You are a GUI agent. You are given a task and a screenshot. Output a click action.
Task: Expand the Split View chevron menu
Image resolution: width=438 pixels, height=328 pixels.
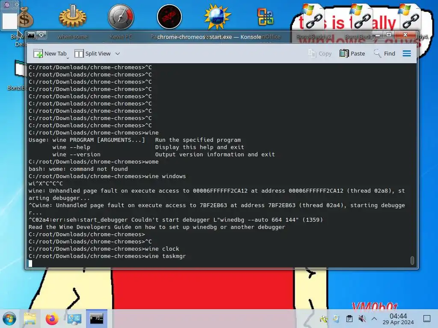click(x=118, y=53)
